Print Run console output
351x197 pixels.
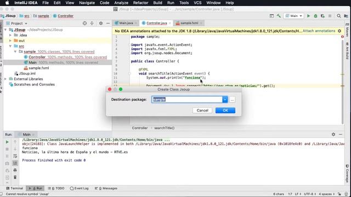coord(15,170)
